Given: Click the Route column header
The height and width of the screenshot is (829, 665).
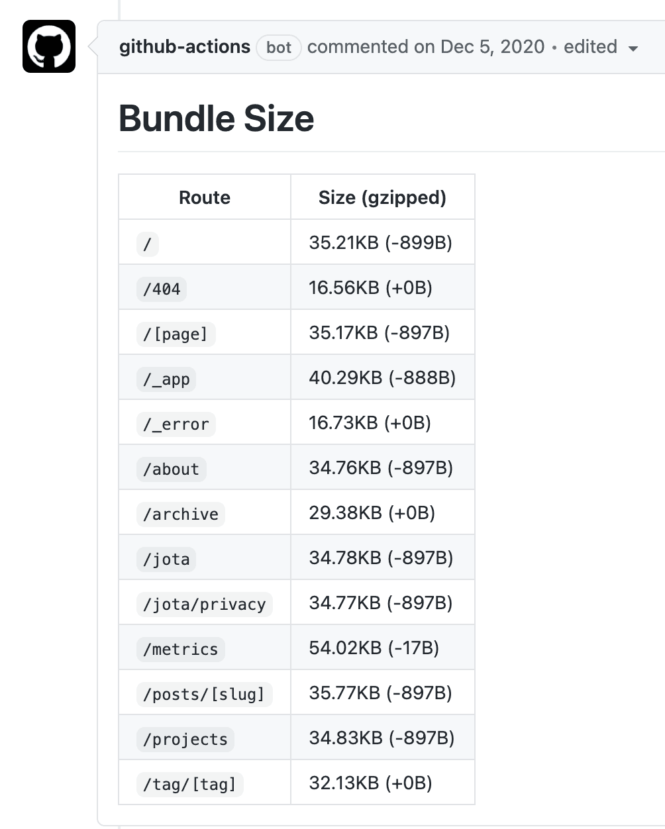Looking at the screenshot, I should [x=204, y=197].
